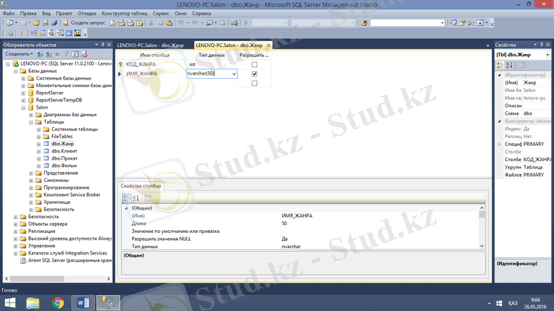Click the Длина value 50 in properties
This screenshot has height=311, width=554.
379,223
